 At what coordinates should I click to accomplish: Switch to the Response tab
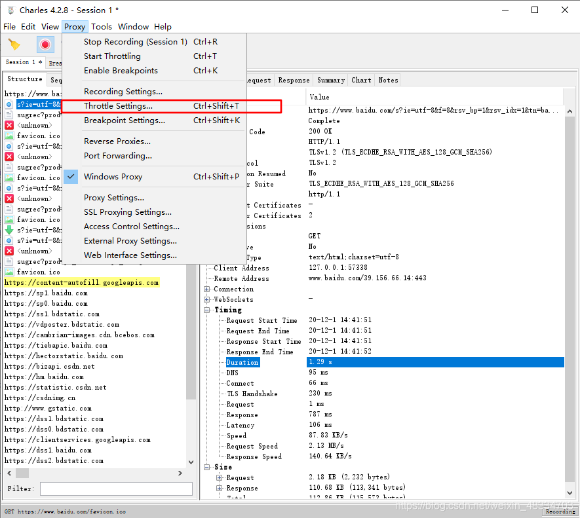point(294,81)
